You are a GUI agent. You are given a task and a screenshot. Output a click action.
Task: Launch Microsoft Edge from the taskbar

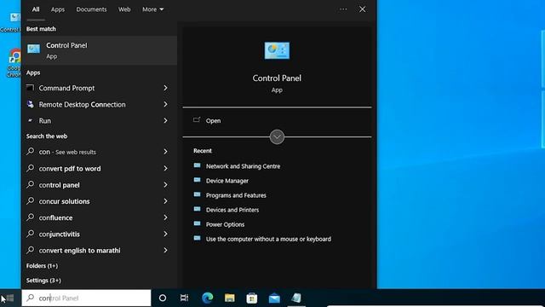208,298
